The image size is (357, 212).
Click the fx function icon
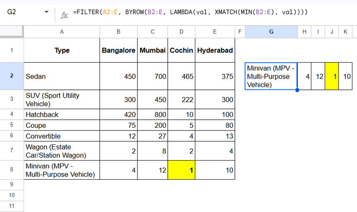64,15
